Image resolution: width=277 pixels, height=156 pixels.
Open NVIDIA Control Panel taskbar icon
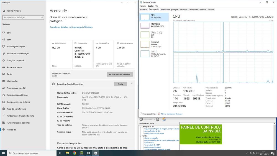(81, 153)
